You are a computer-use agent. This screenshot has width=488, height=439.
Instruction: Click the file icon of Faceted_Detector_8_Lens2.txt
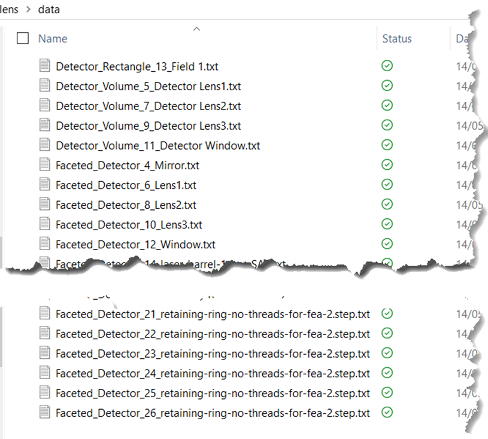(45, 205)
